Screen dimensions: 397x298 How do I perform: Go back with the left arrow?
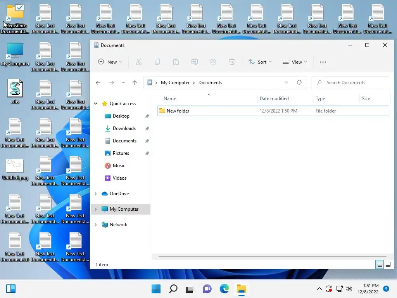[98, 83]
